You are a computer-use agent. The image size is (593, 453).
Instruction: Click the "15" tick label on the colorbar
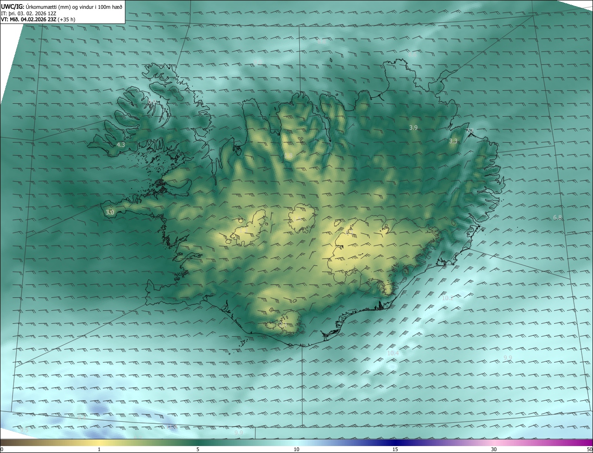[x=395, y=449]
